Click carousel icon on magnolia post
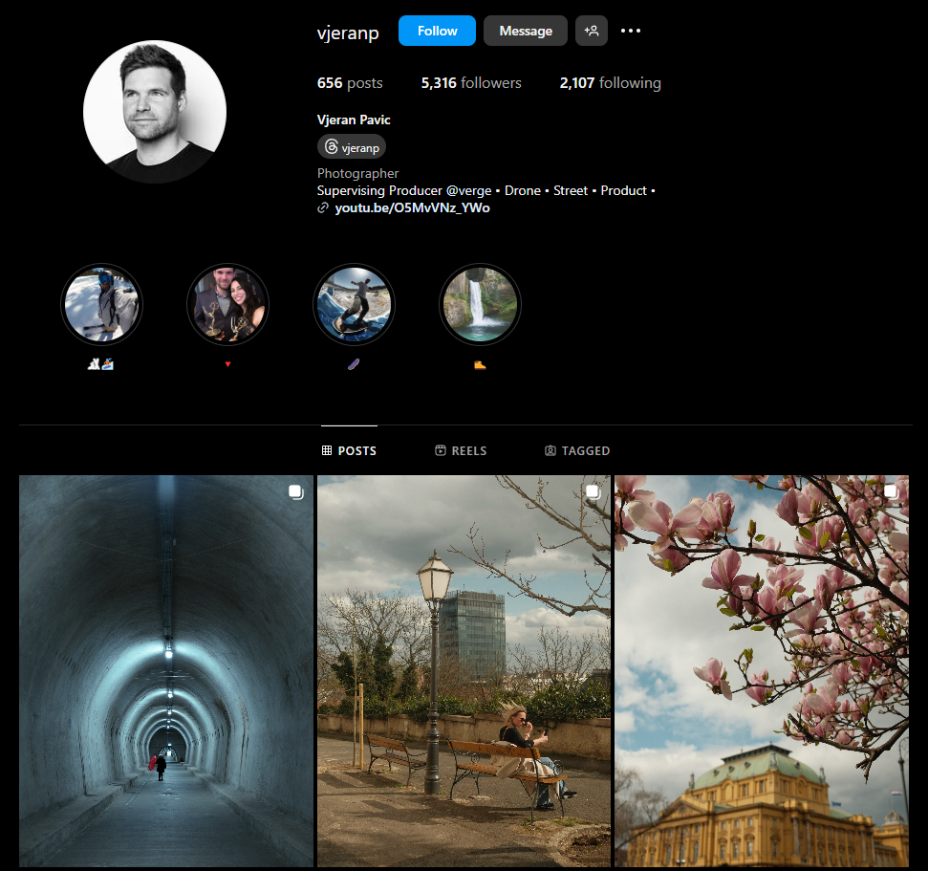This screenshot has height=871, width=928. pos(891,492)
